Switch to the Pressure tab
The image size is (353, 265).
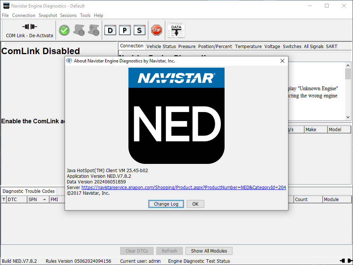[x=187, y=46]
